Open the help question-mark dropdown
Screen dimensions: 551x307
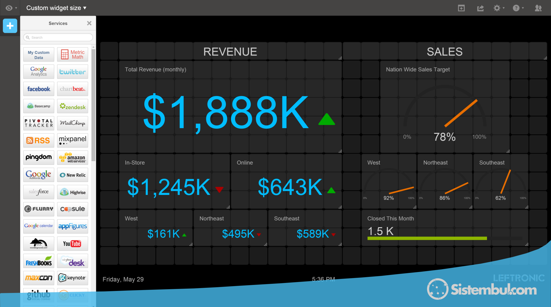(518, 8)
